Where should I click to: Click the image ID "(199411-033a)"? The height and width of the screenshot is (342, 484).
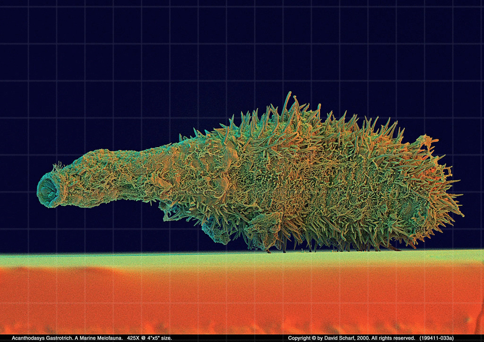click(x=436, y=338)
